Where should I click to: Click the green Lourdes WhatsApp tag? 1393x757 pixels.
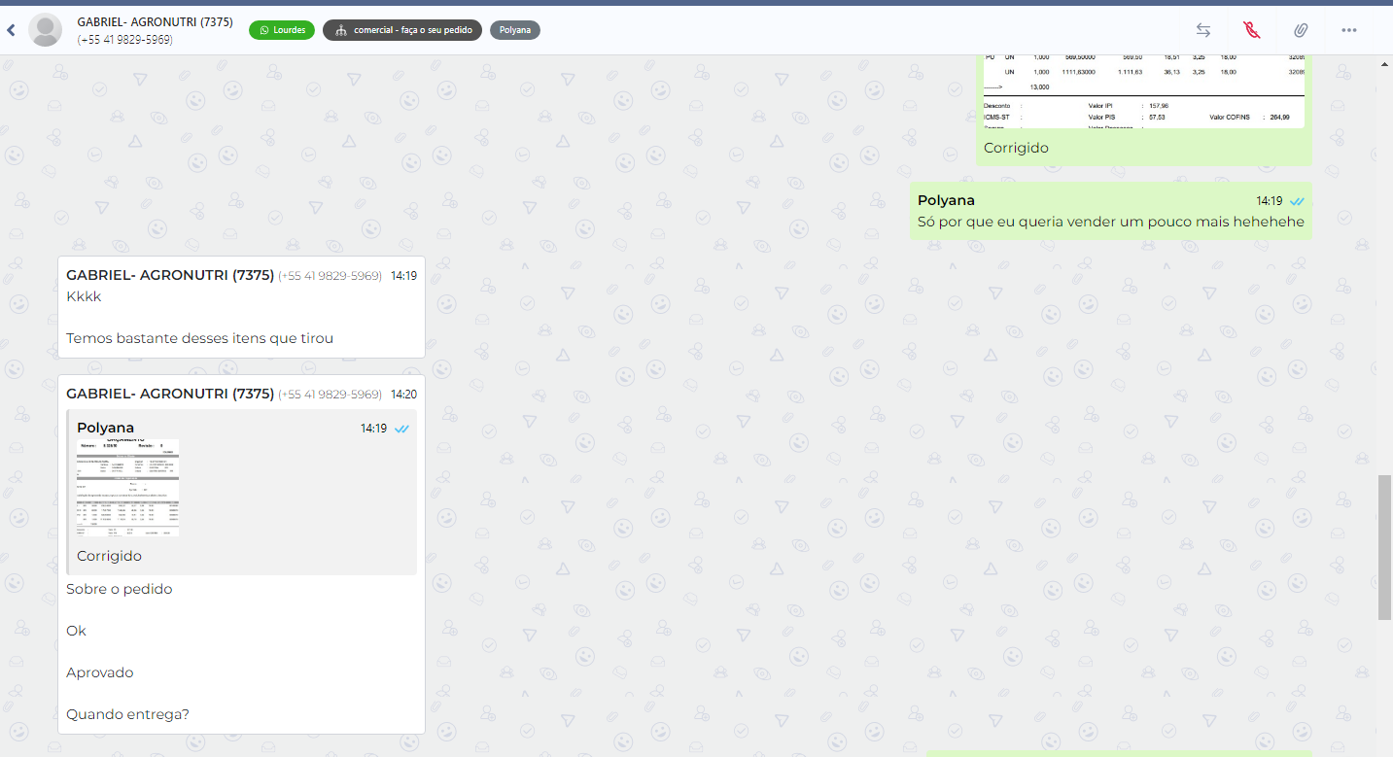pos(281,30)
